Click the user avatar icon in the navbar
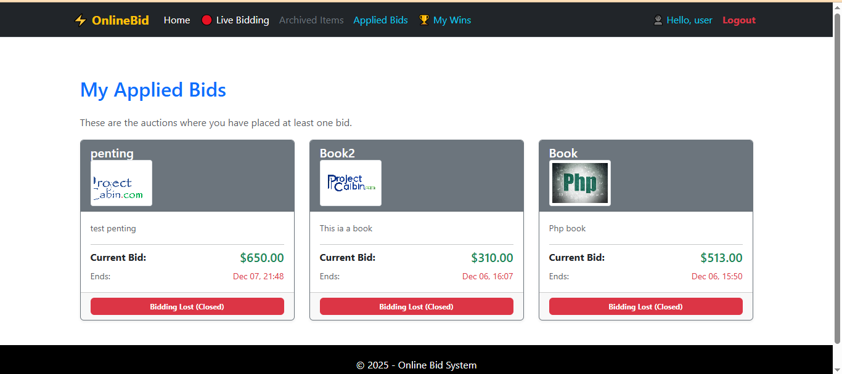Viewport: 842px width, 374px height. [658, 20]
